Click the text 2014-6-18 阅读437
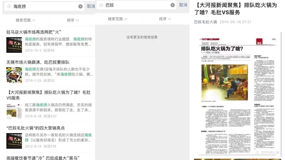Screen dimensions: 285x160 point(41,116)
